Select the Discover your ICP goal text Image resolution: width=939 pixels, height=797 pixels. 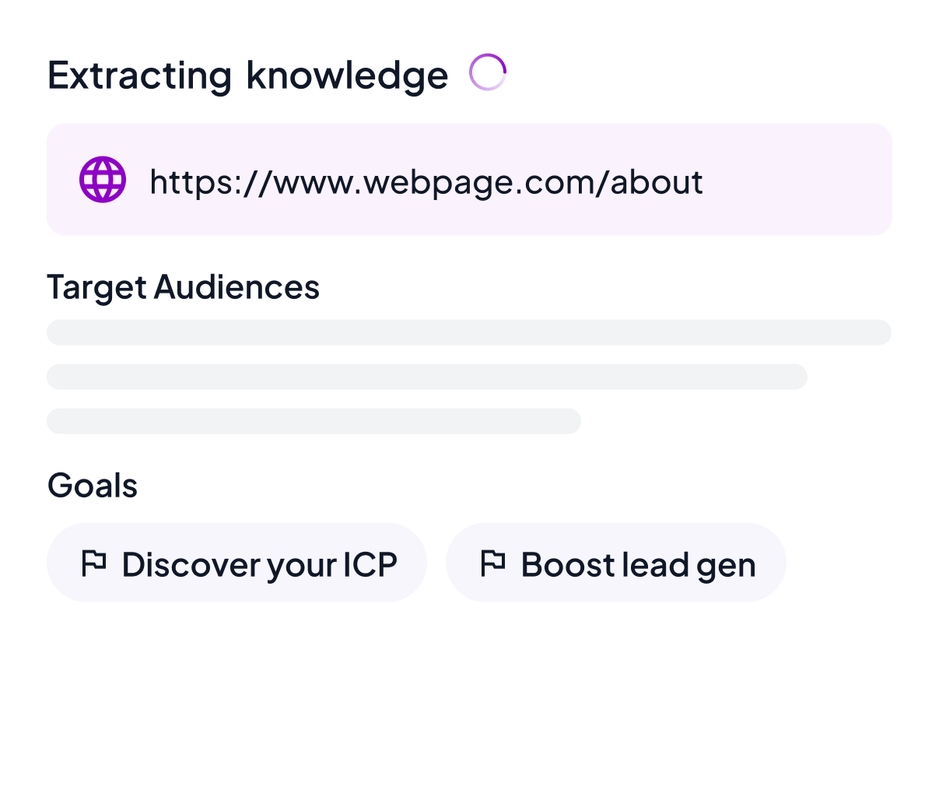[x=259, y=565]
